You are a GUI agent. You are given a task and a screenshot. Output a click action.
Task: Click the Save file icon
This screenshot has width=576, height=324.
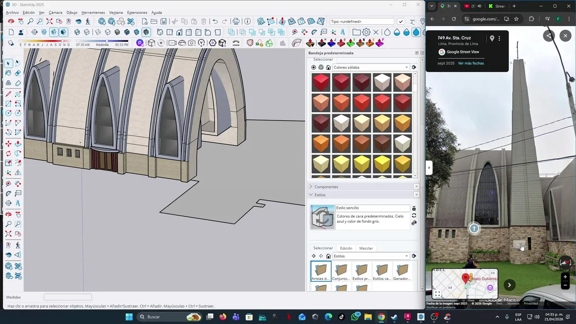pos(163,21)
